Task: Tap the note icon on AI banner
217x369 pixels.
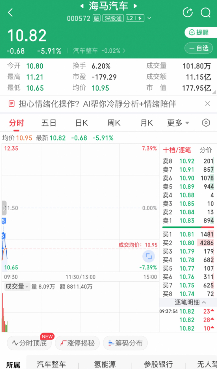Action: 12,104
